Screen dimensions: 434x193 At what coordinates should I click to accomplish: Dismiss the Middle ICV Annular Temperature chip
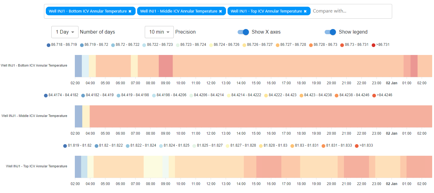coord(221,11)
